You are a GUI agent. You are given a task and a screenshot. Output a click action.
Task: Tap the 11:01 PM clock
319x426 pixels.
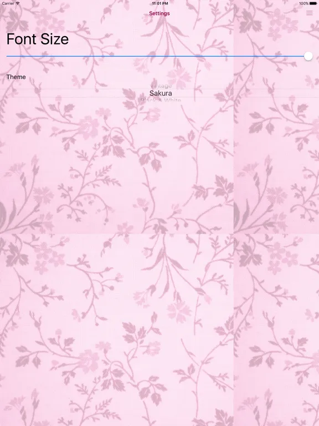[159, 3]
